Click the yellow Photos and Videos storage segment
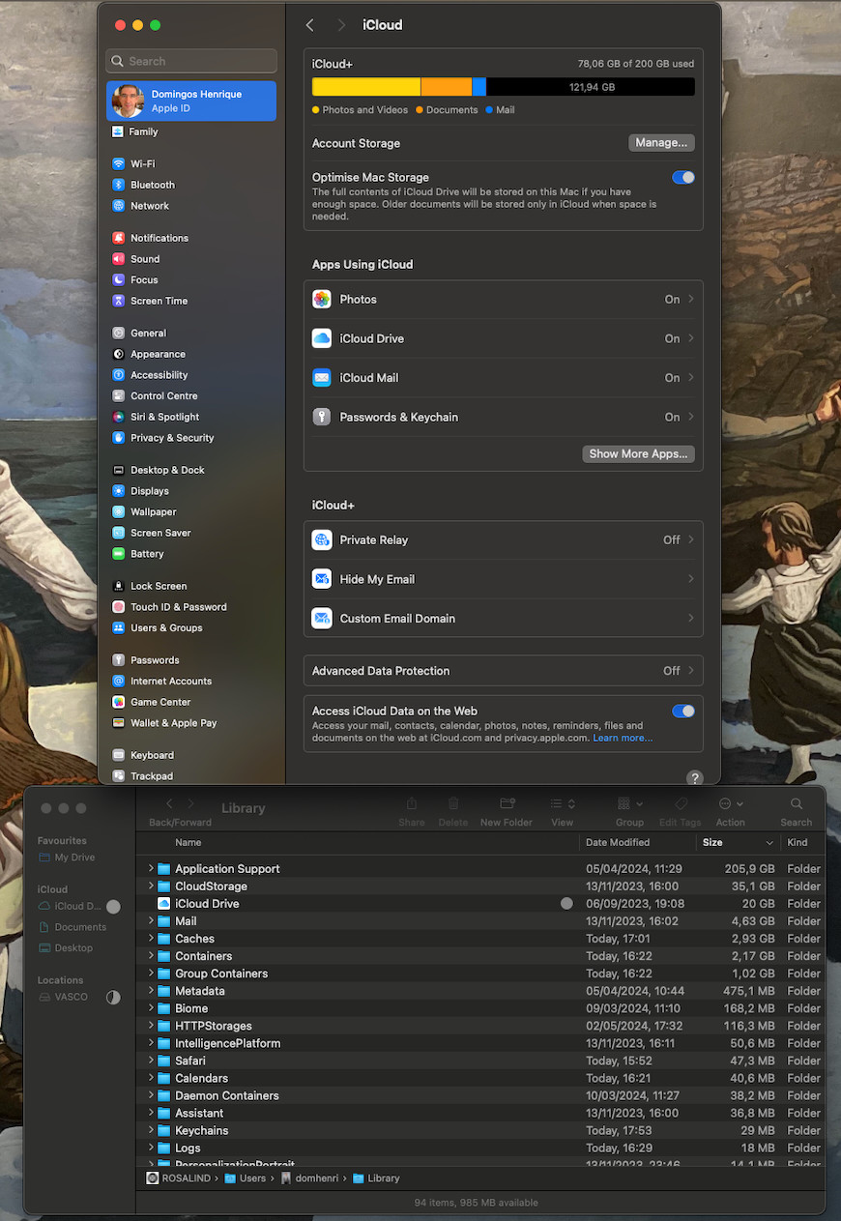Viewport: 841px width, 1221px height. [x=365, y=87]
